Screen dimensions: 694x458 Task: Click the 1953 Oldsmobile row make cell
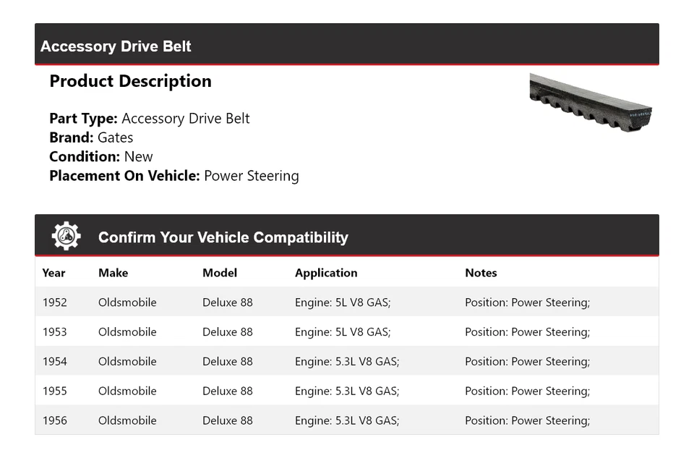[127, 332]
